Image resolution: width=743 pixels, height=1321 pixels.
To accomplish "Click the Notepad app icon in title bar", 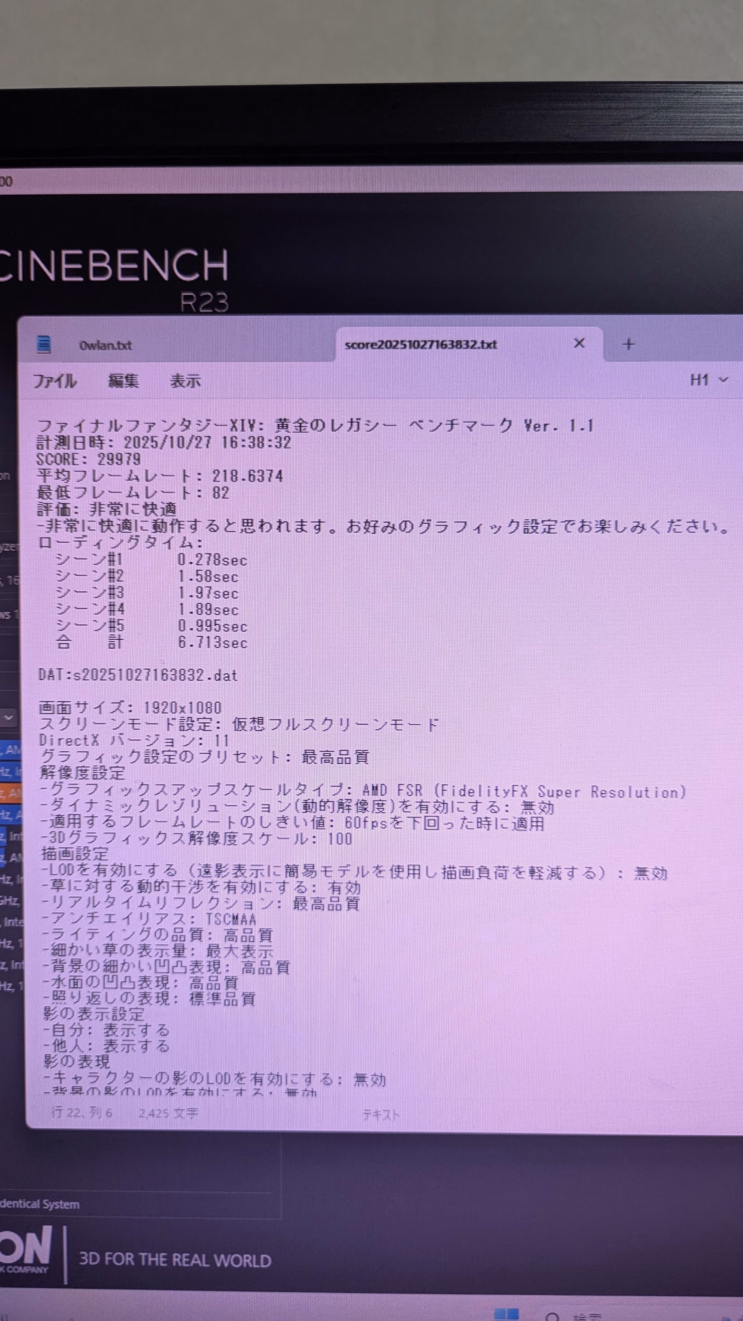I will 44,344.
